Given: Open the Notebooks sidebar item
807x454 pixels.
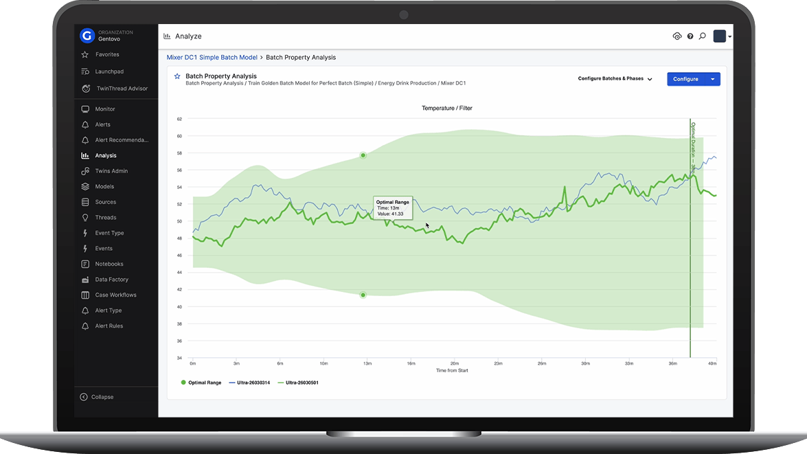Looking at the screenshot, I should coord(109,264).
